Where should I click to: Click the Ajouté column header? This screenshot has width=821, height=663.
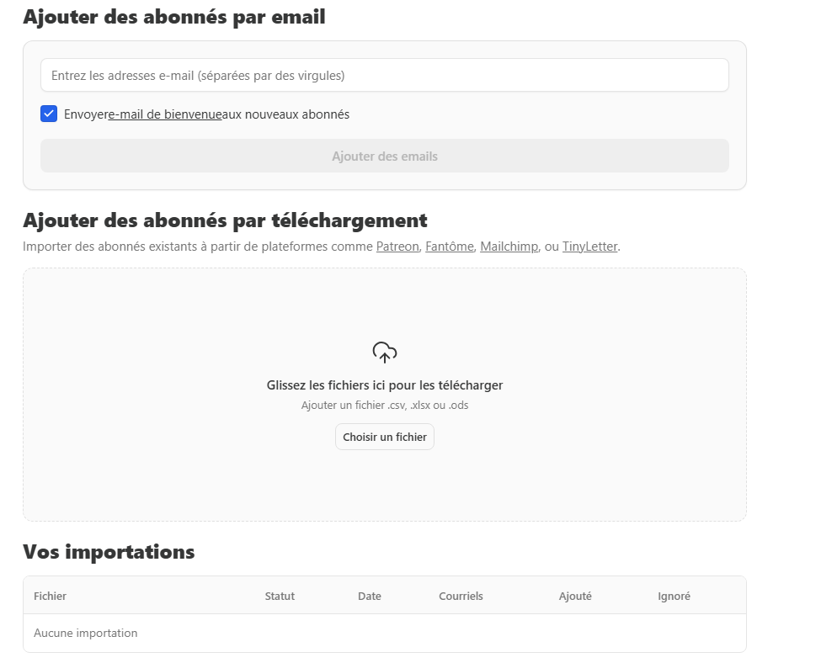coord(575,596)
